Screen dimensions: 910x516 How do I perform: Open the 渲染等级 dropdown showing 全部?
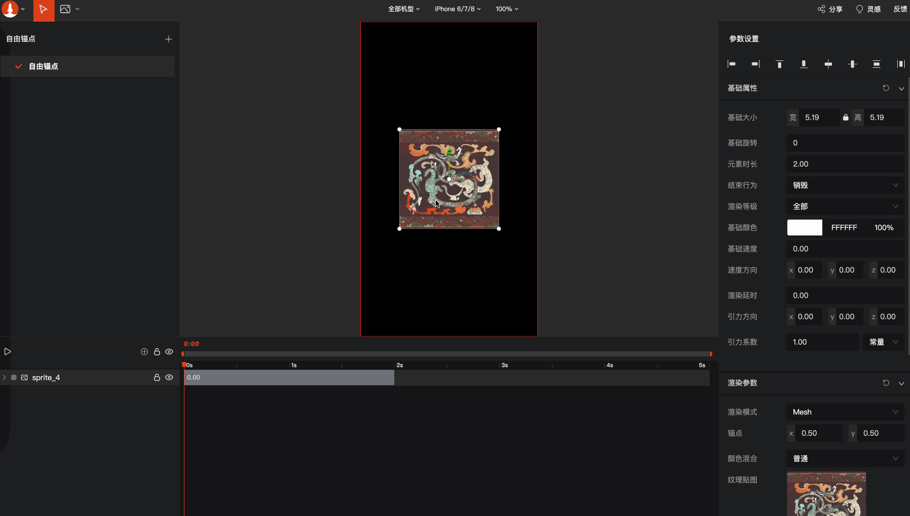coord(845,207)
